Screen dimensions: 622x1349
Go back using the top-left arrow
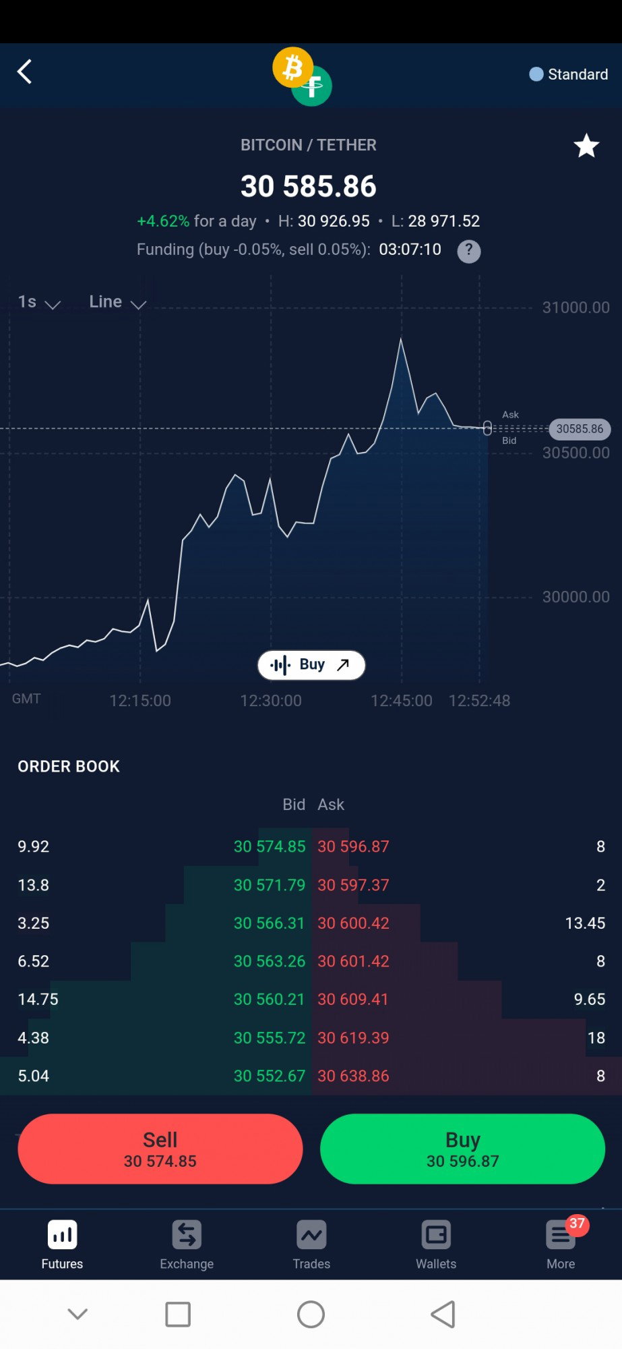[25, 71]
